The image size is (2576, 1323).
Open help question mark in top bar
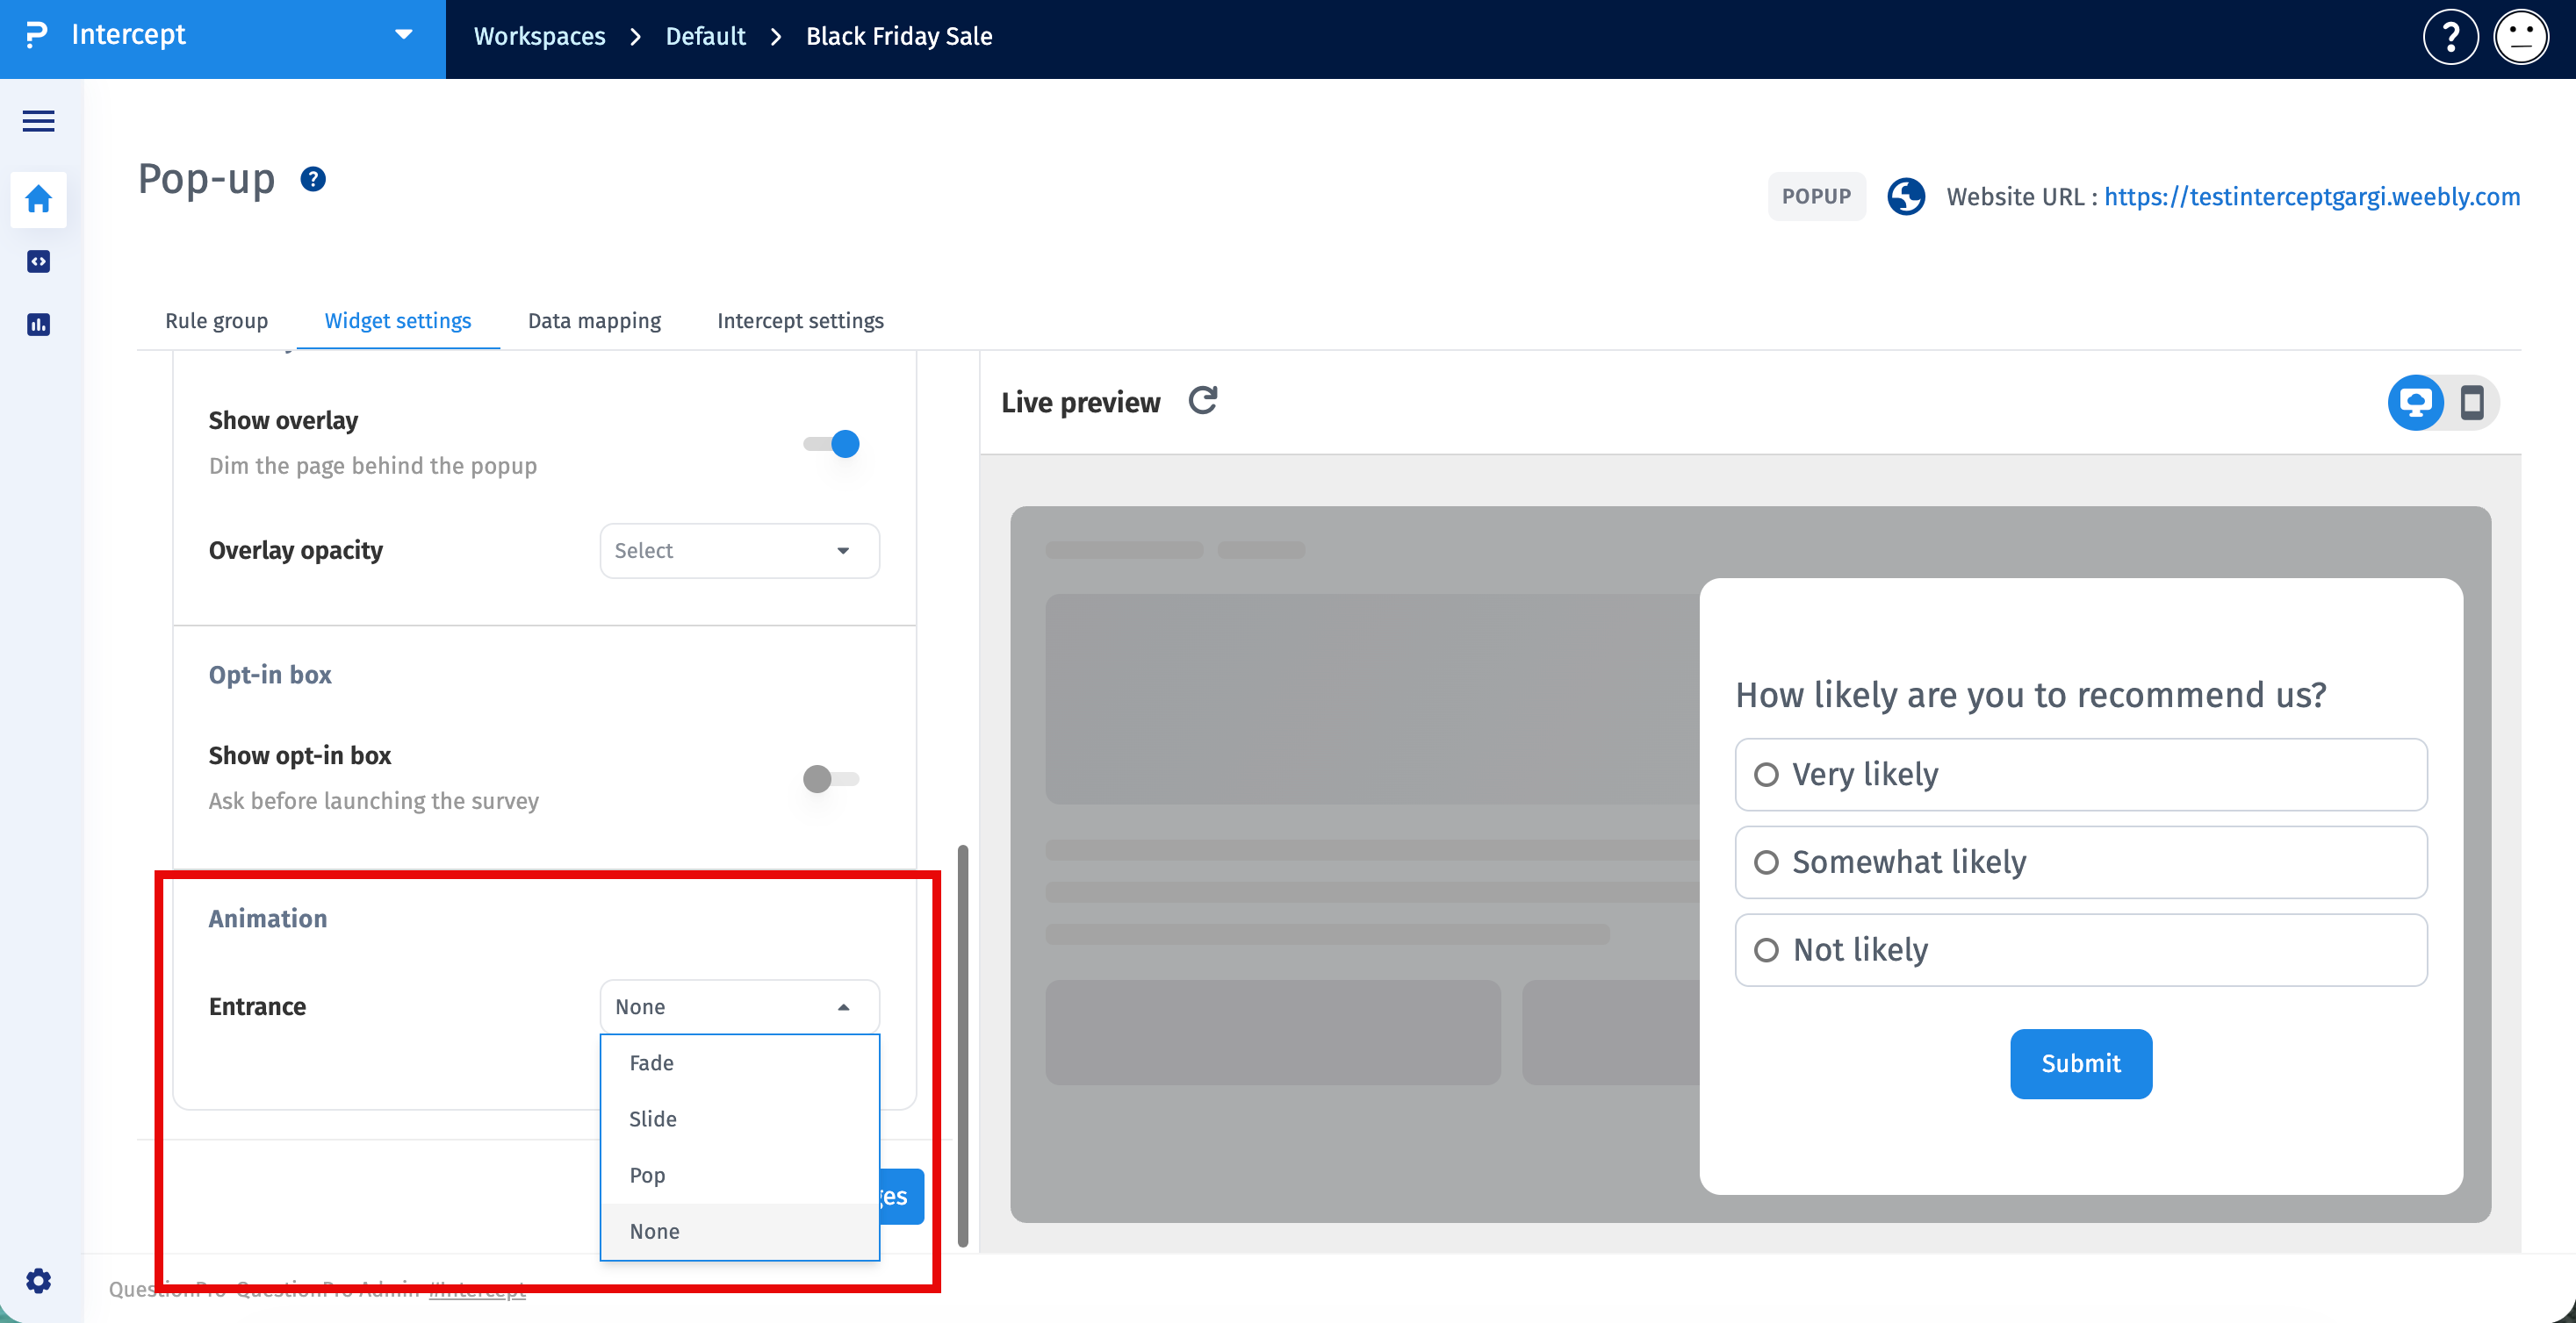(x=2450, y=37)
